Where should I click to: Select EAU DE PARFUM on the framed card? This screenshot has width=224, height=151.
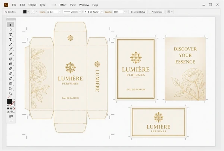tap(136, 89)
